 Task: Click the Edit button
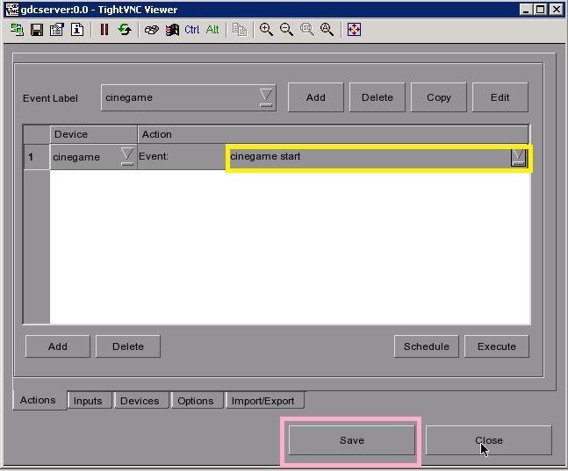500,97
